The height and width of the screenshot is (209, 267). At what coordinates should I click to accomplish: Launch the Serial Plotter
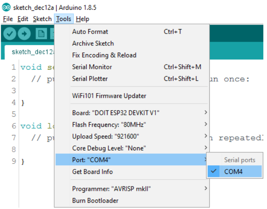click(x=90, y=79)
